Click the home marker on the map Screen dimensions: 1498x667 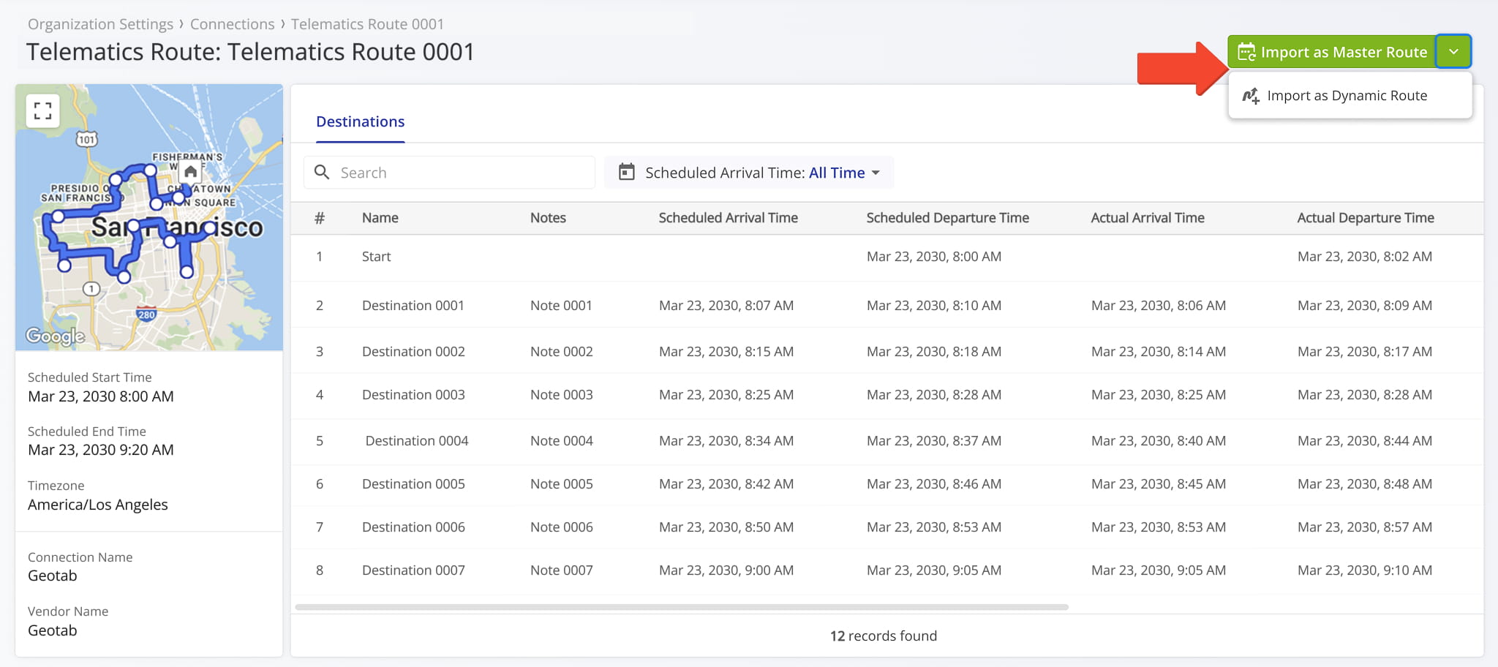coord(191,172)
